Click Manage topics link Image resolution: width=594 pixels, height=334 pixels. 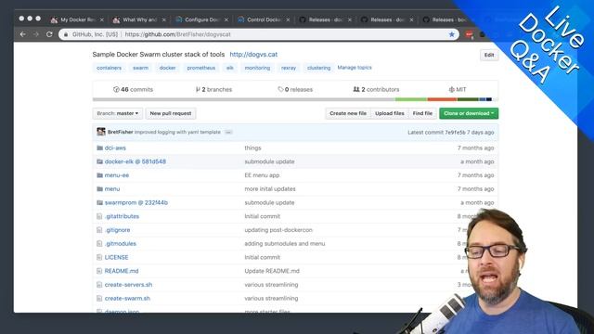point(355,68)
